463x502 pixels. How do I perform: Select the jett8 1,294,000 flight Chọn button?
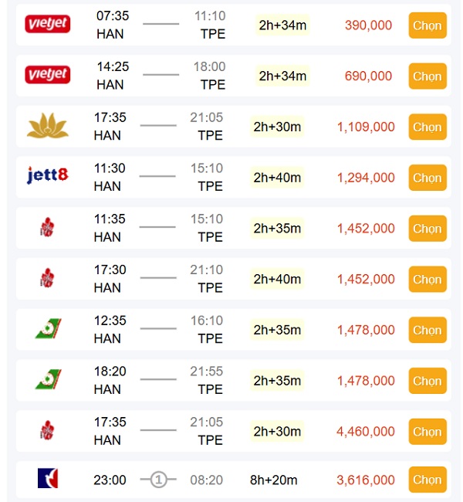coord(427,178)
